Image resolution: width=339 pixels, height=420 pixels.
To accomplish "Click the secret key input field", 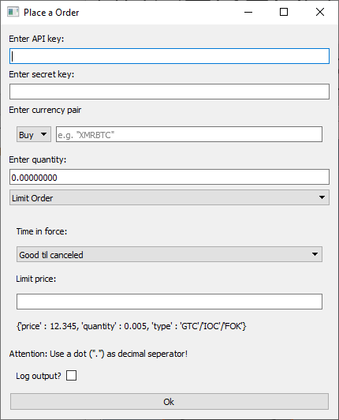I will tap(169, 92).
